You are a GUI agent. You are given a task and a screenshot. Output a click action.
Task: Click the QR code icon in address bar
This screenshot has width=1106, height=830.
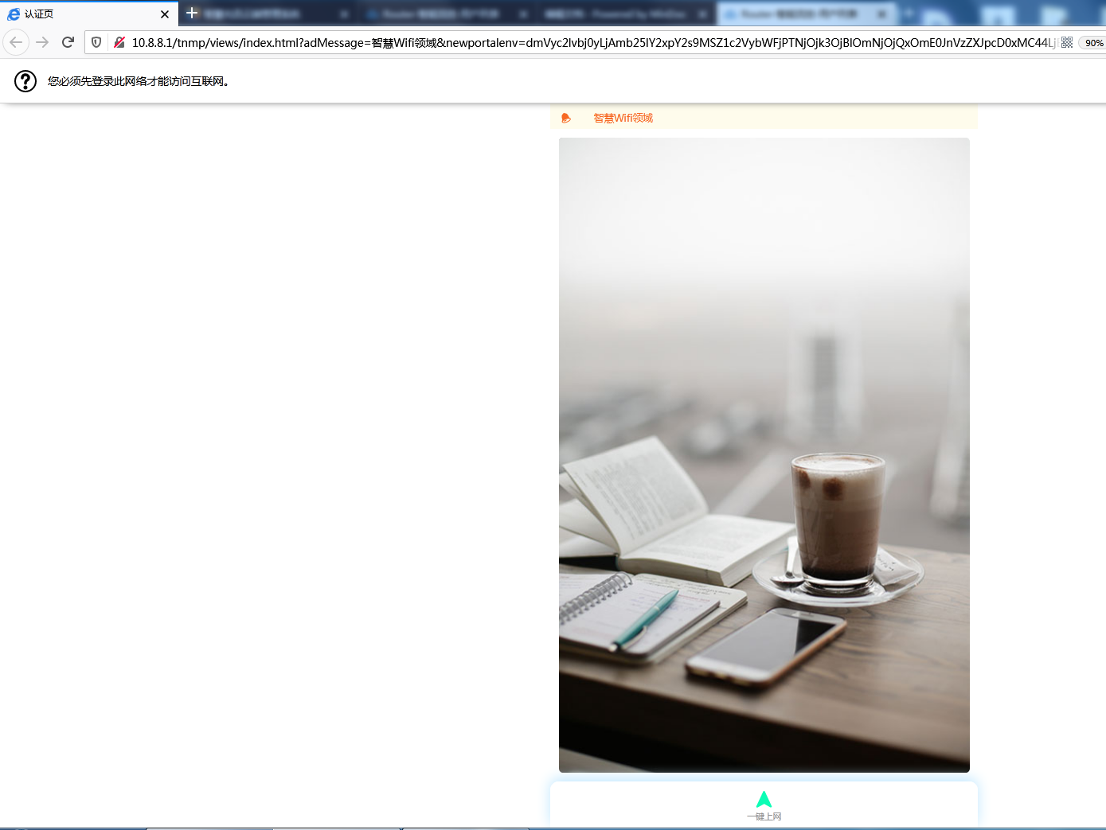tap(1067, 42)
